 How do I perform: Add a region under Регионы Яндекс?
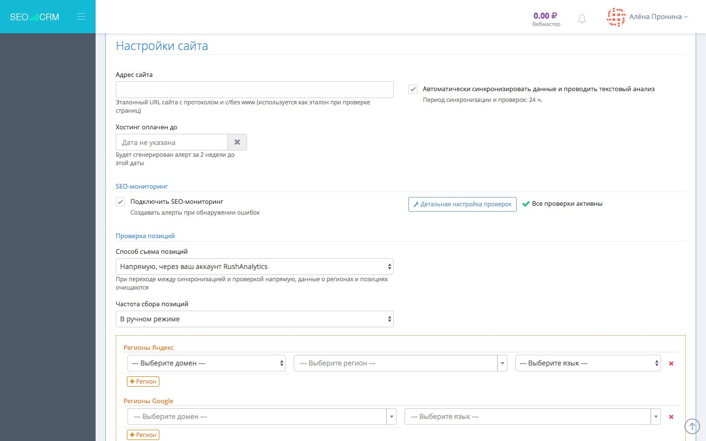point(143,381)
